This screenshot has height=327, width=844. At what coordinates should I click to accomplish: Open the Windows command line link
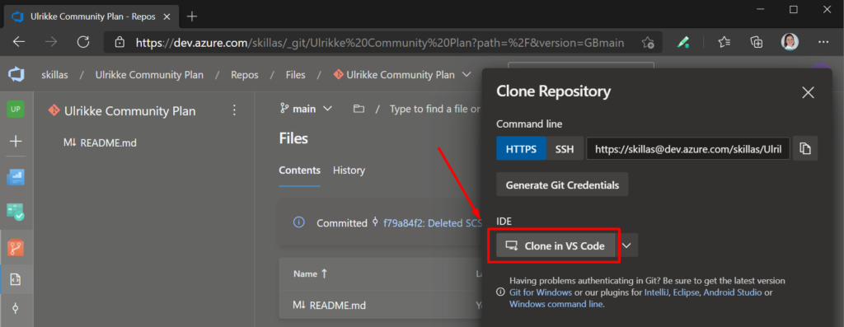556,304
